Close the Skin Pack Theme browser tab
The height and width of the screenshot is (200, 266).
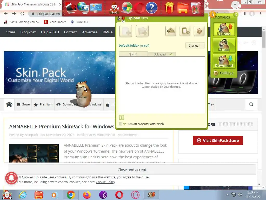click(x=60, y=4)
